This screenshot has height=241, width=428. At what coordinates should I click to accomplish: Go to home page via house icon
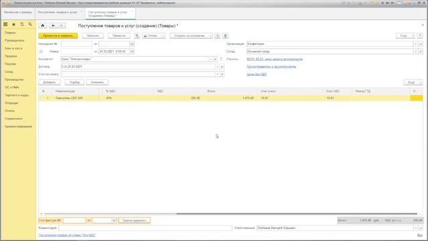[x=43, y=25]
